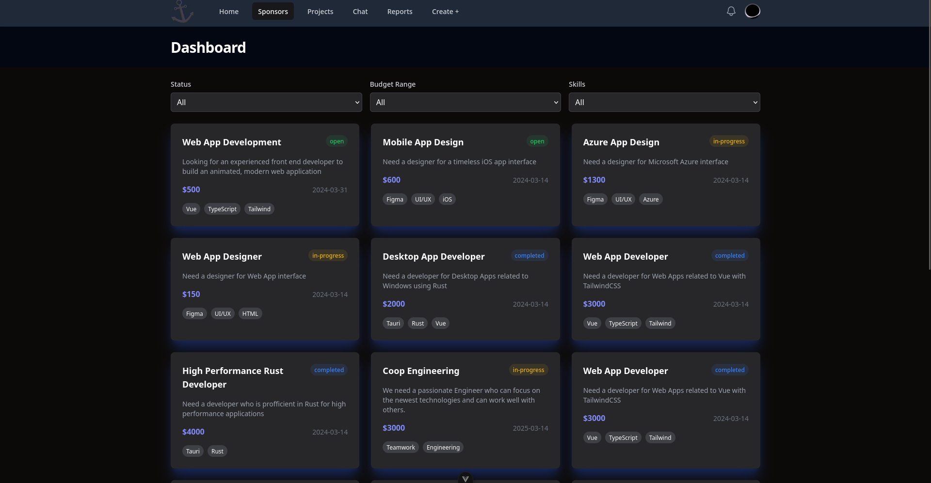Click the Engineering skill tag
This screenshot has width=931, height=483.
pos(443,448)
